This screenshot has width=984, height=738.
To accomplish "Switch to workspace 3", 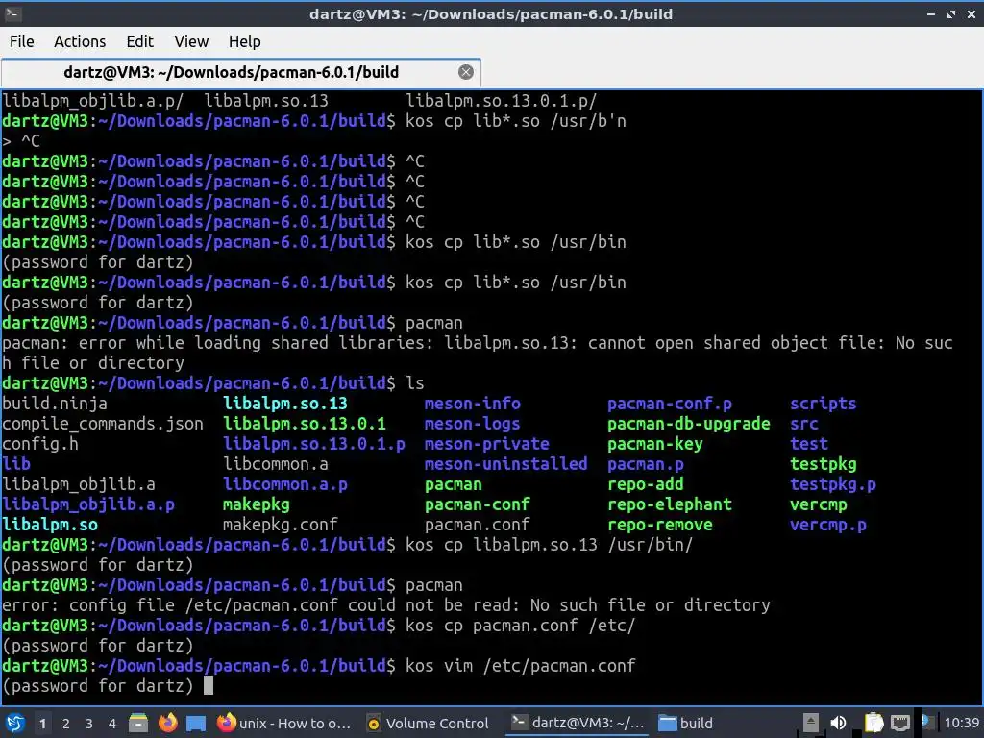I will [89, 724].
